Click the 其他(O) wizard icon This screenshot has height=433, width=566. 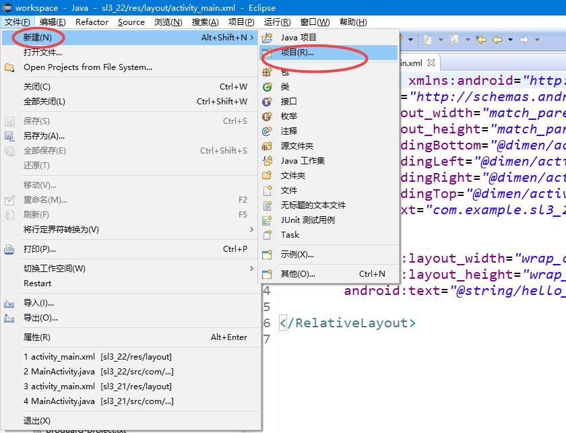[x=267, y=274]
